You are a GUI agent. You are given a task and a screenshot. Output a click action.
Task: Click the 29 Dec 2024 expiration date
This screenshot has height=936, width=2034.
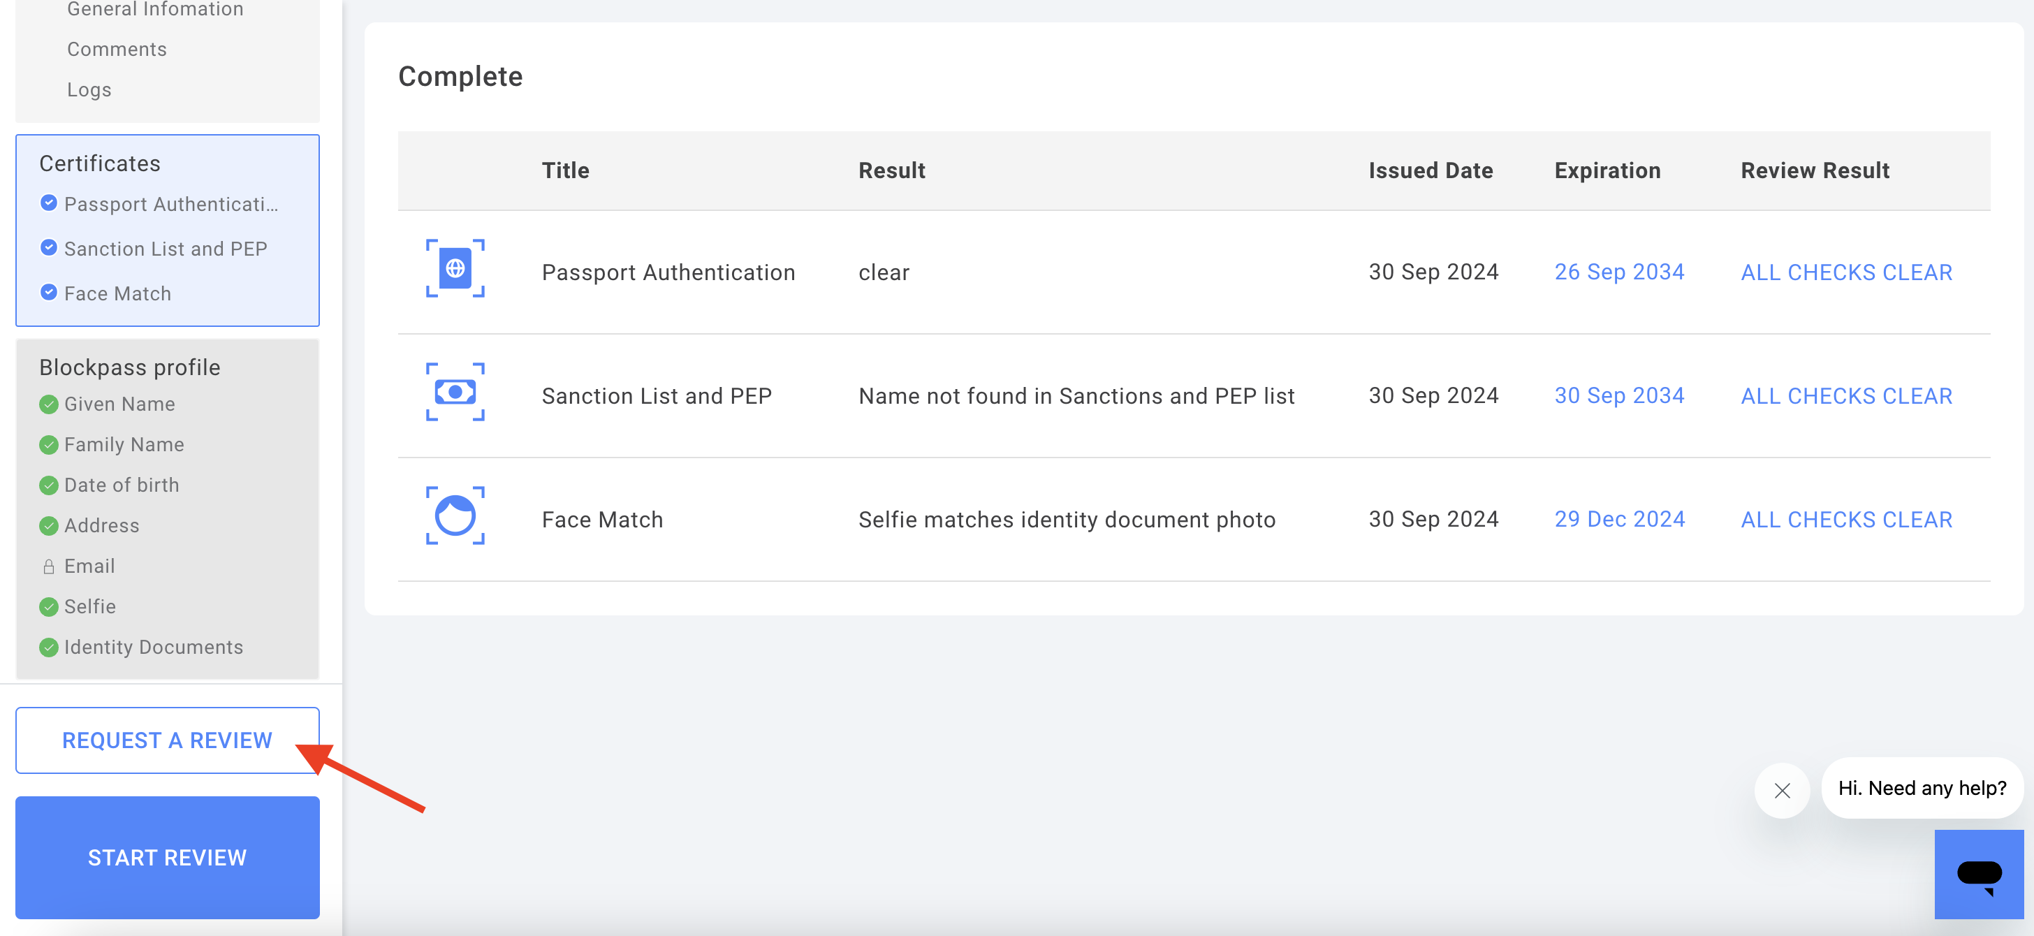pos(1620,519)
